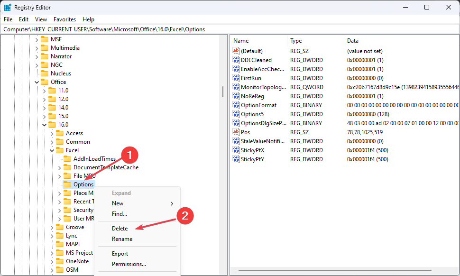This screenshot has height=276, width=460.
Task: Collapse the 16.0 key node
Action: tap(44, 125)
